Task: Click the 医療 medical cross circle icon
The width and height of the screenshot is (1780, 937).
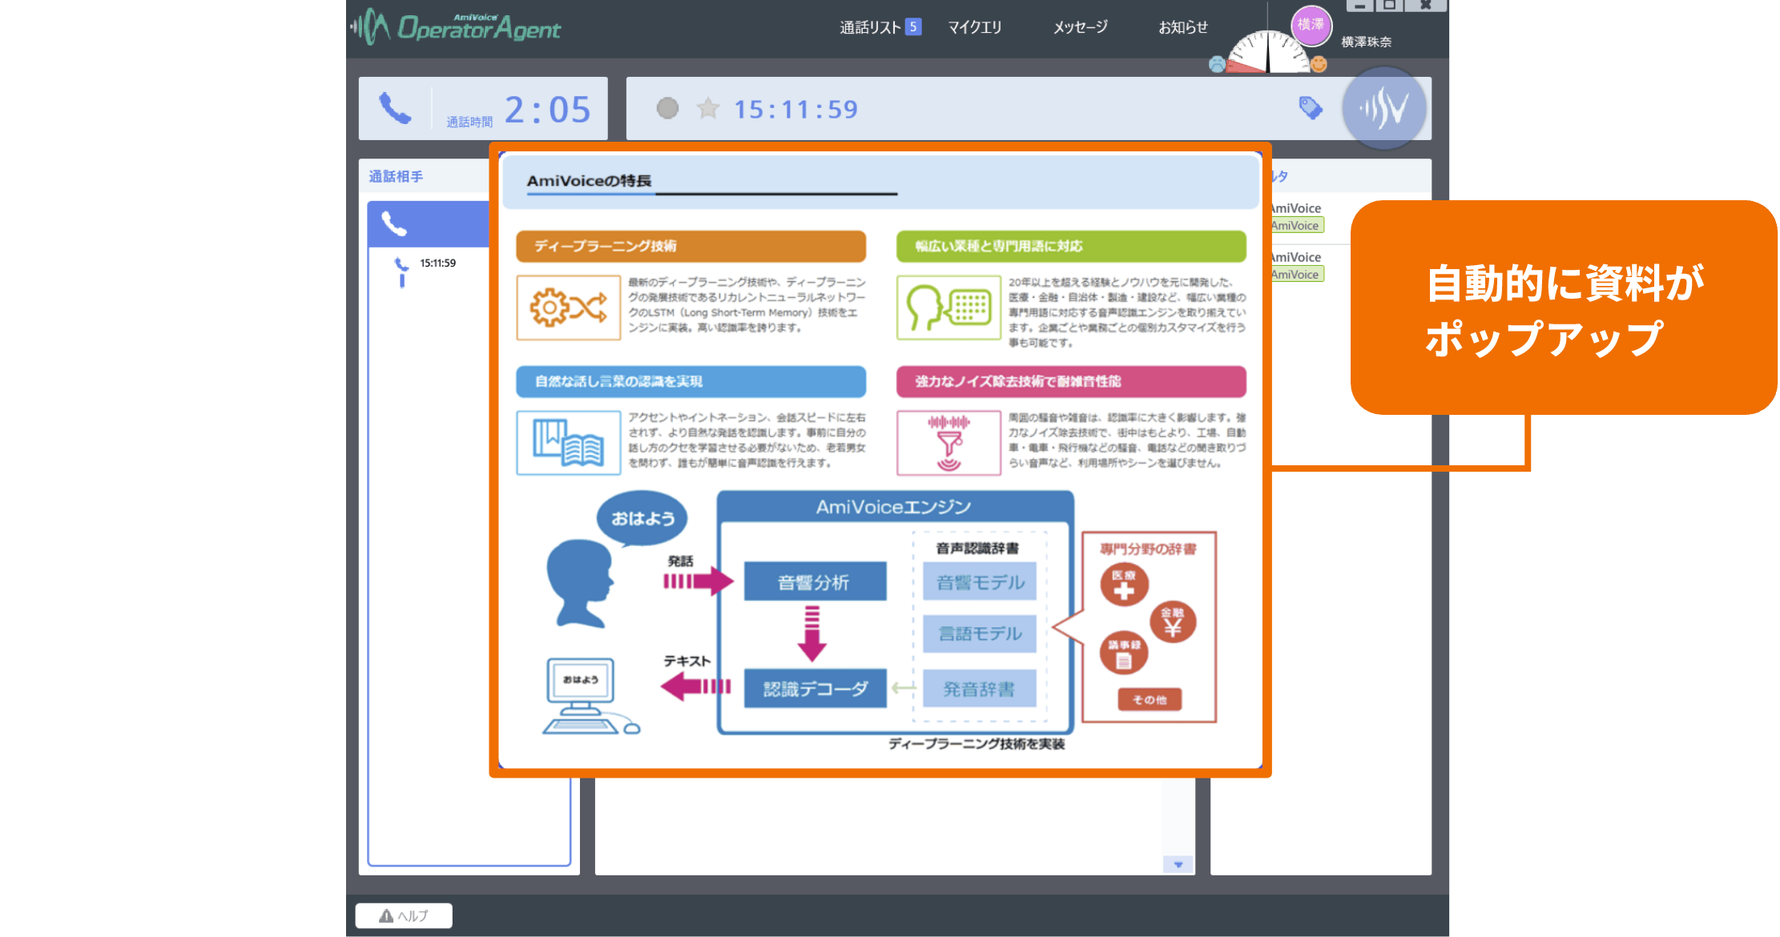Action: click(x=1124, y=585)
